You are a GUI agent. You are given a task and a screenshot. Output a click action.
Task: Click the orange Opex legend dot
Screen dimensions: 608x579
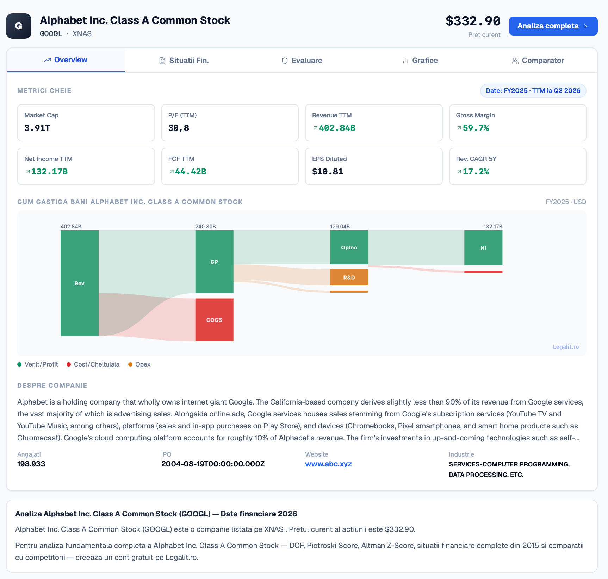click(130, 364)
